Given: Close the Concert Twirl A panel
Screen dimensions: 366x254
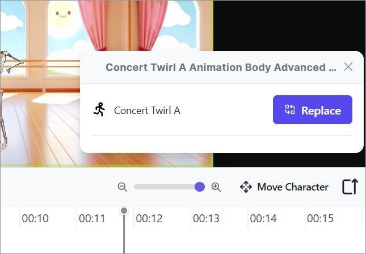Looking at the screenshot, I should coord(348,67).
